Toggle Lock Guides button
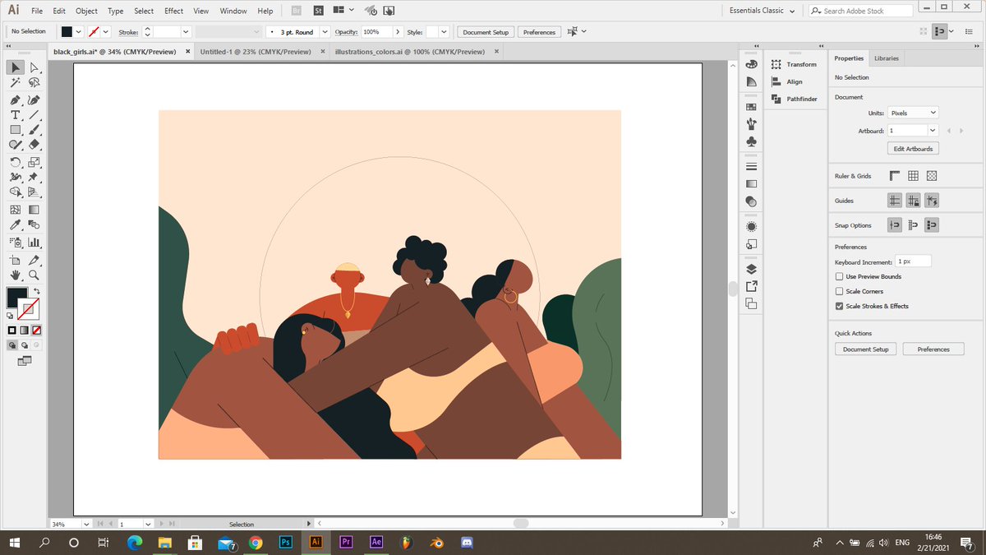 (913, 200)
